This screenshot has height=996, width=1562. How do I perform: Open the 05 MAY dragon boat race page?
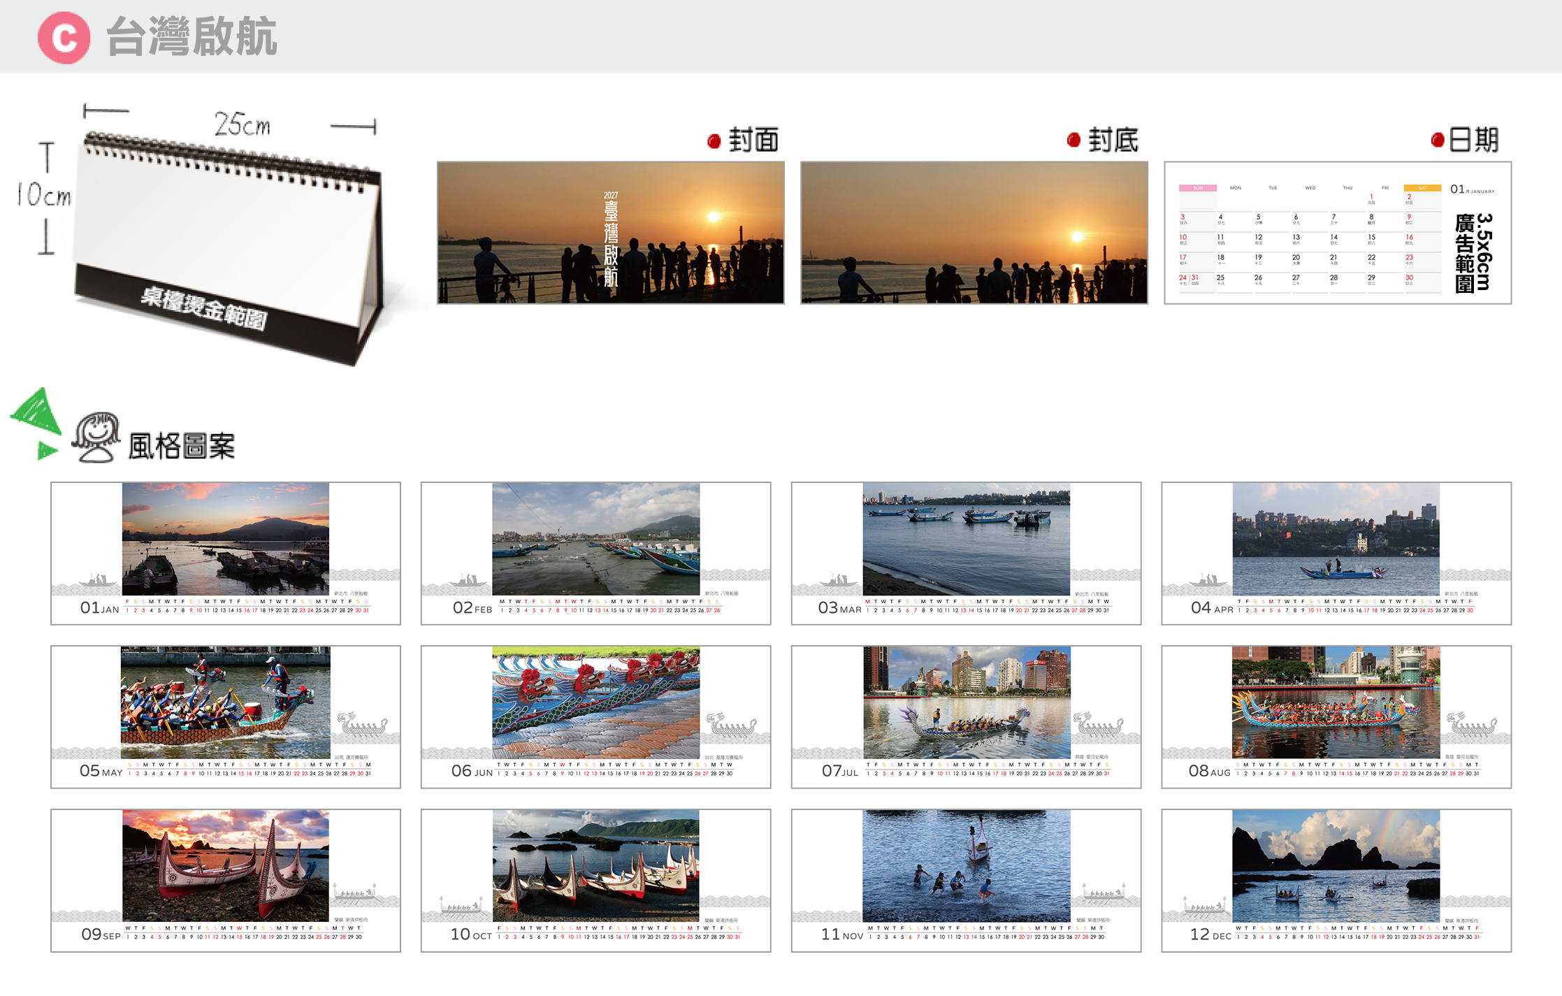click(x=226, y=716)
